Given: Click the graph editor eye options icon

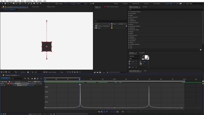Looking at the screenshot, I should pos(99,111).
